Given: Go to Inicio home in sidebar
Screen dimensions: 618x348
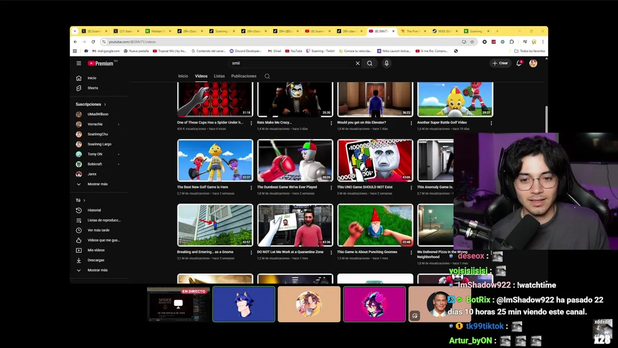Looking at the screenshot, I should (x=92, y=78).
